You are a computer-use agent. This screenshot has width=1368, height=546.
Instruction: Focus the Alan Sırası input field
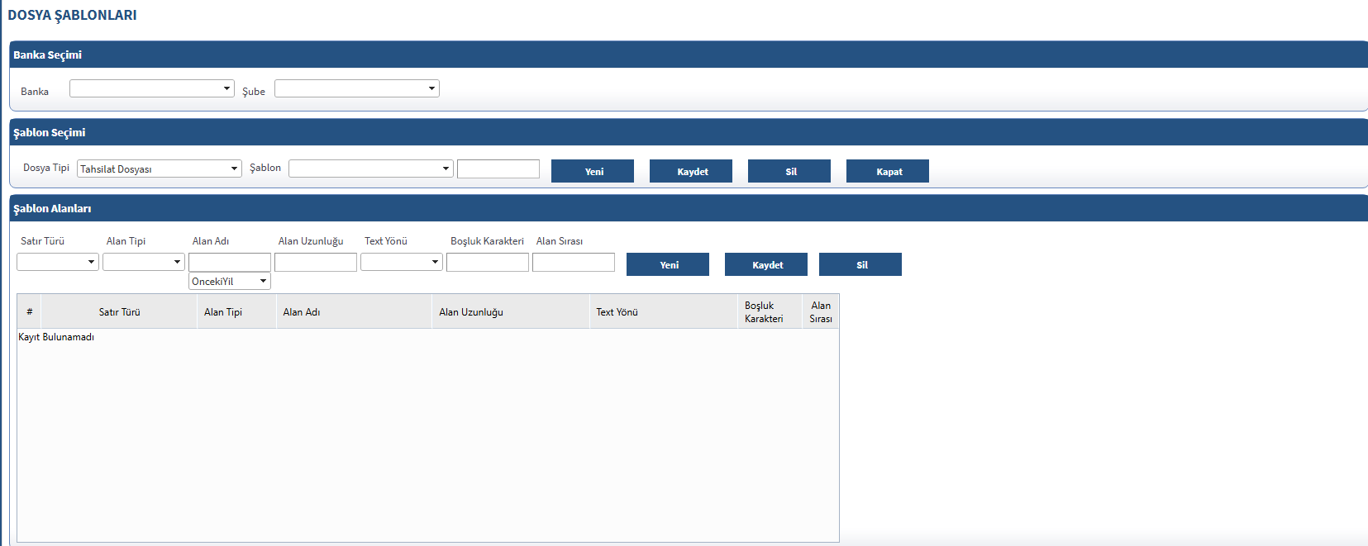pyautogui.click(x=573, y=262)
